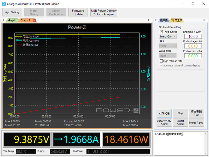Click the Energy legend entry
This screenshot has height=157, width=209.
click(30, 45)
